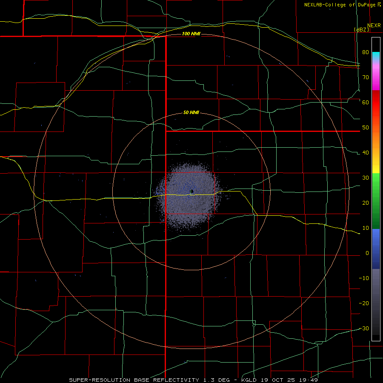The image size is (383, 383).
Task: Click the 50 value on the dBZ scale
Action: tap(366, 128)
